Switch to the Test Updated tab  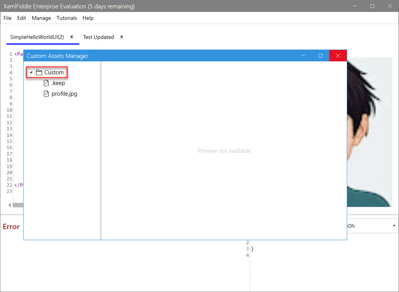click(x=98, y=37)
